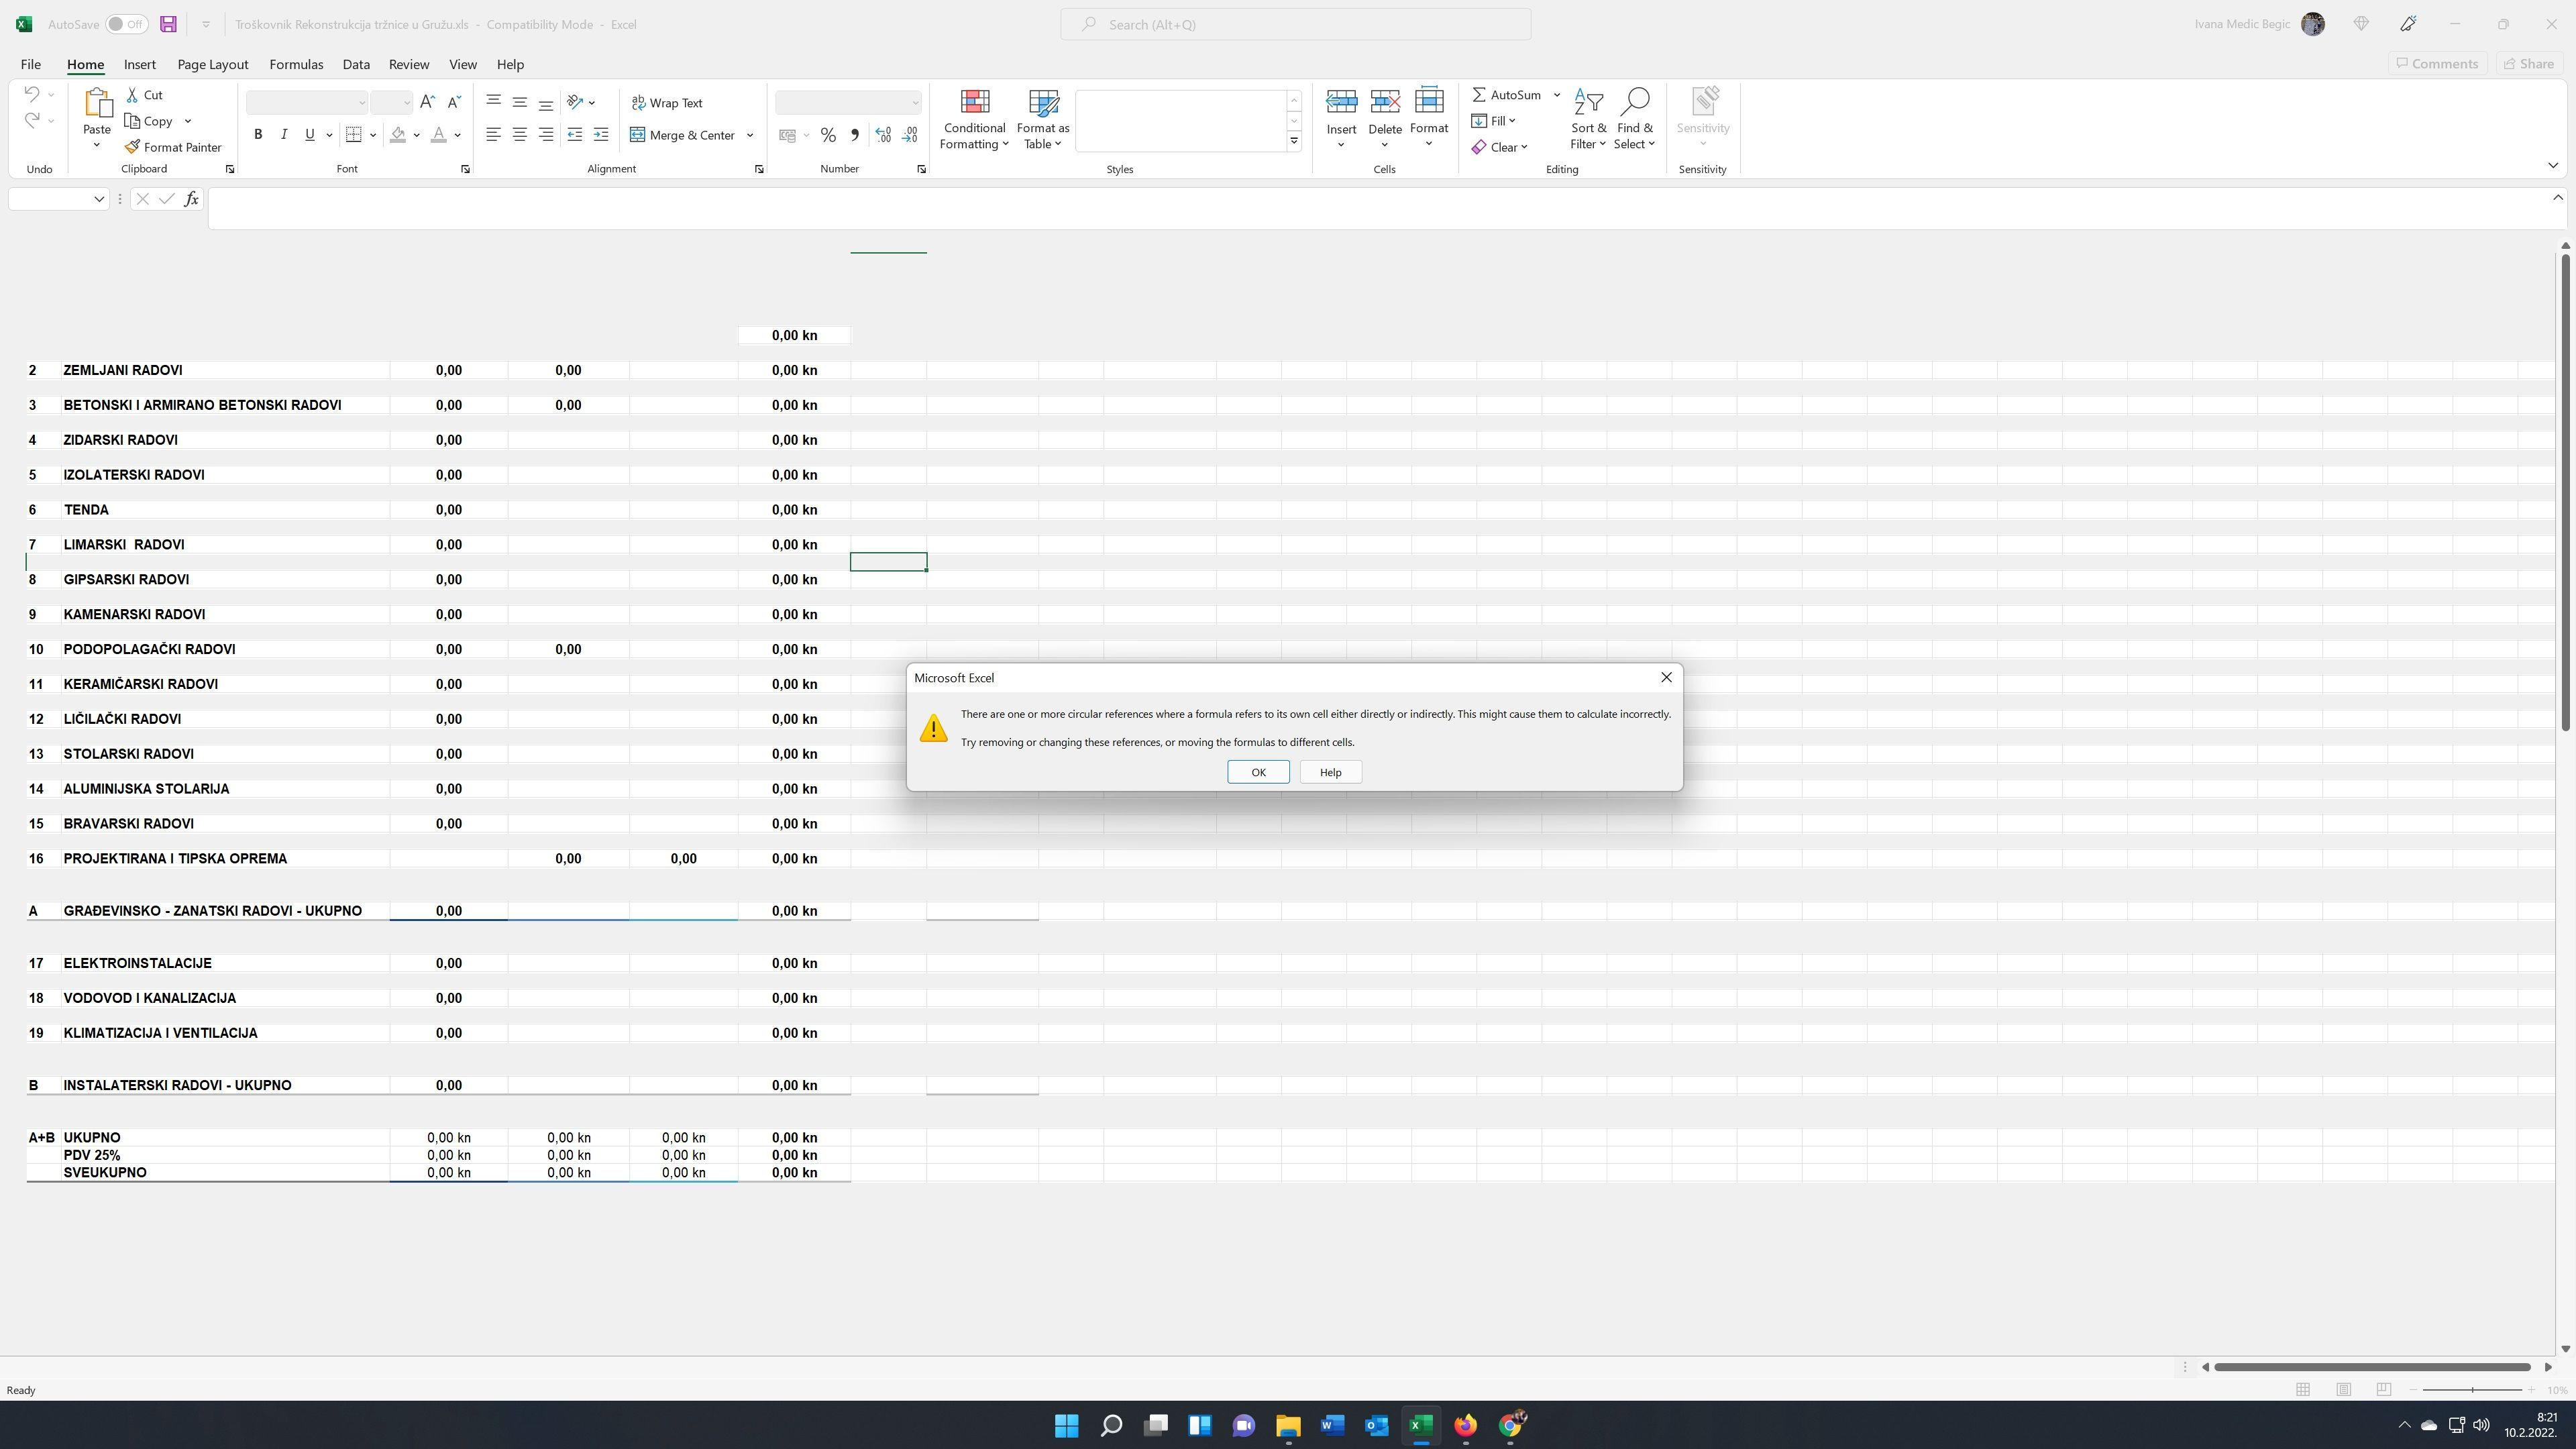
Task: Open Firefox from the taskbar
Action: 1465,1425
